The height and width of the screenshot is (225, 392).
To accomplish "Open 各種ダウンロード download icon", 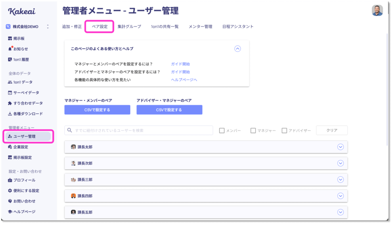I will pyautogui.click(x=10, y=114).
